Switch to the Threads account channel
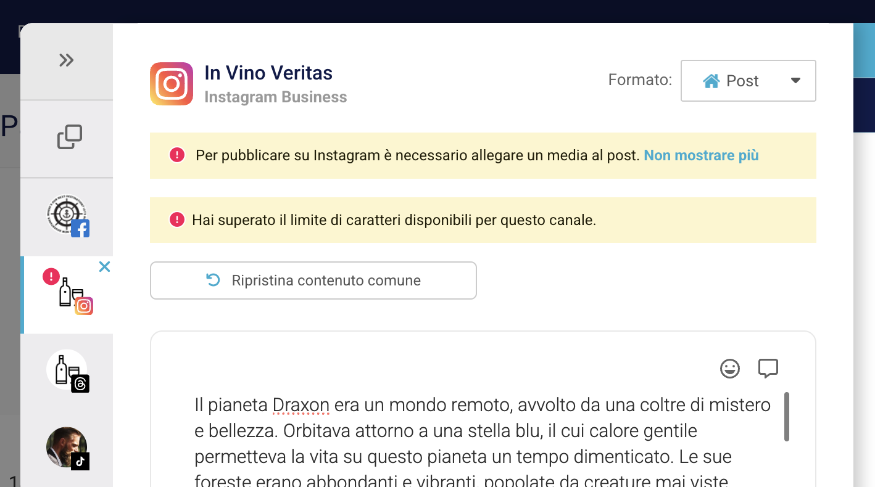The image size is (875, 487). tap(67, 372)
